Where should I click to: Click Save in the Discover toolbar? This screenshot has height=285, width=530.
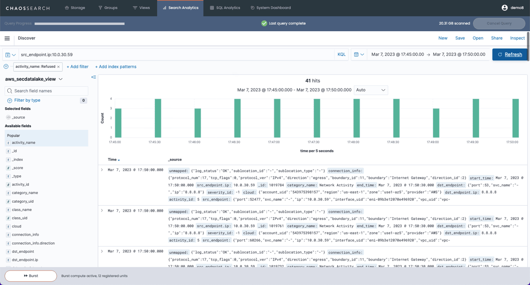[460, 38]
